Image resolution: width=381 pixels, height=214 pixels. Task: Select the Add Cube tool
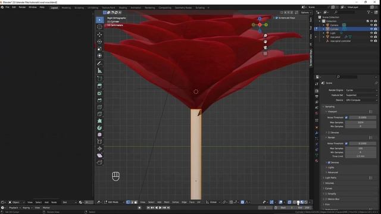click(x=99, y=78)
